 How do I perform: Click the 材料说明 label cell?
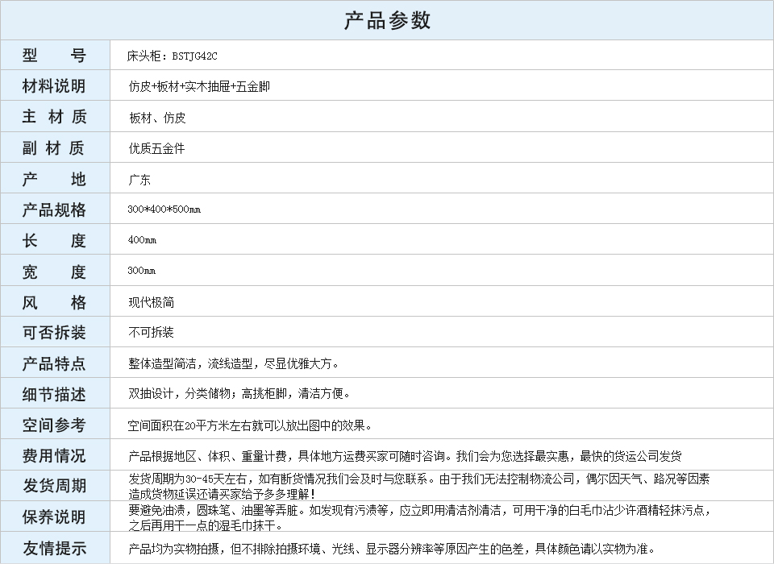pyautogui.click(x=54, y=86)
